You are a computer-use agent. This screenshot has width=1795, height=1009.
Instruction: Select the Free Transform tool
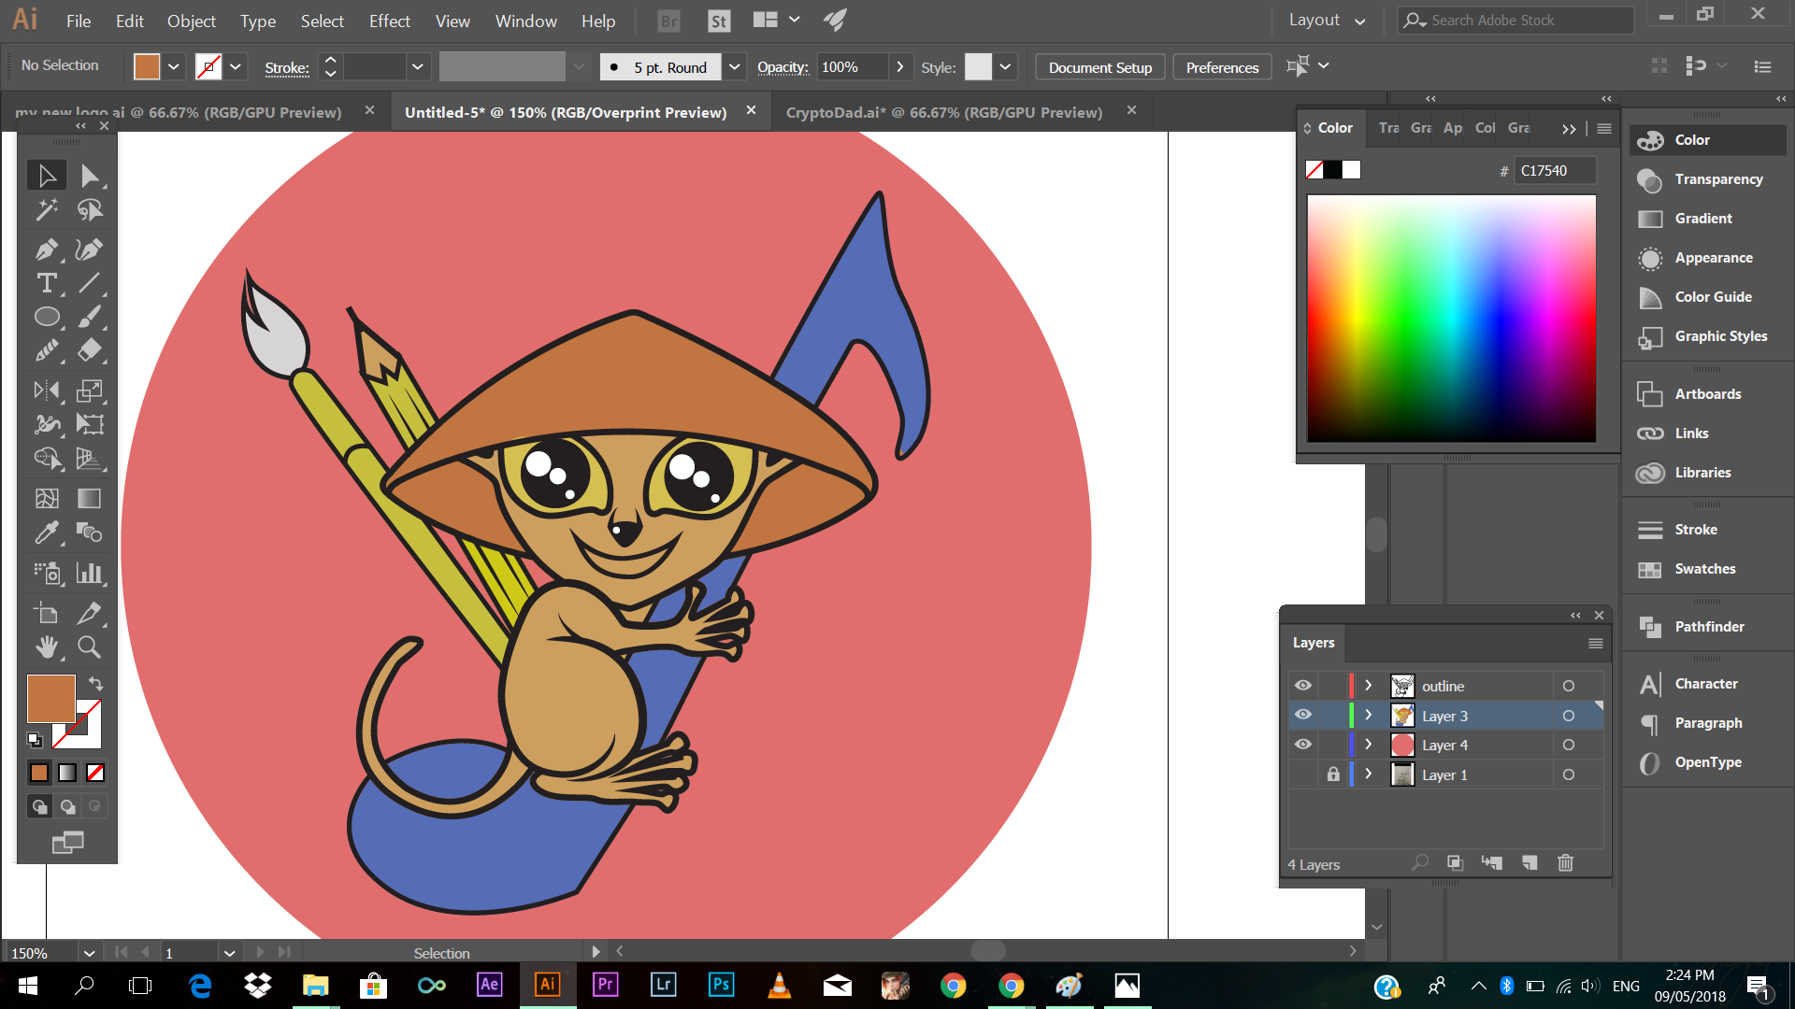pos(89,424)
